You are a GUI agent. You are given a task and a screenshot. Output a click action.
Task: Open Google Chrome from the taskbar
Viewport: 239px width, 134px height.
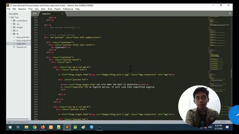35,127
